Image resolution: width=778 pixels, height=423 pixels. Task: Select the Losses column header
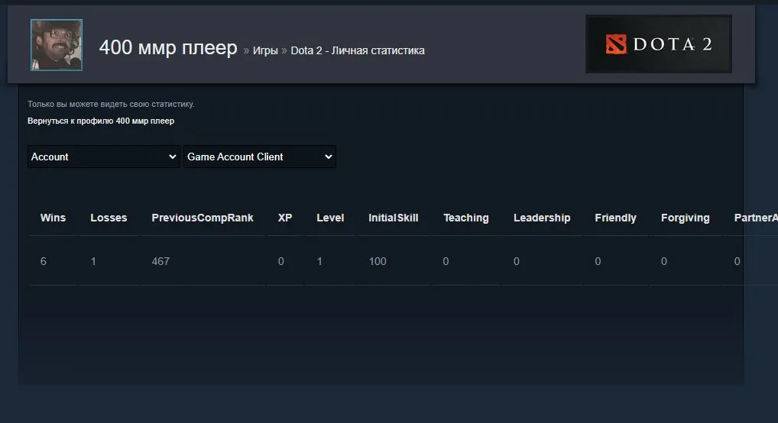[x=109, y=218]
